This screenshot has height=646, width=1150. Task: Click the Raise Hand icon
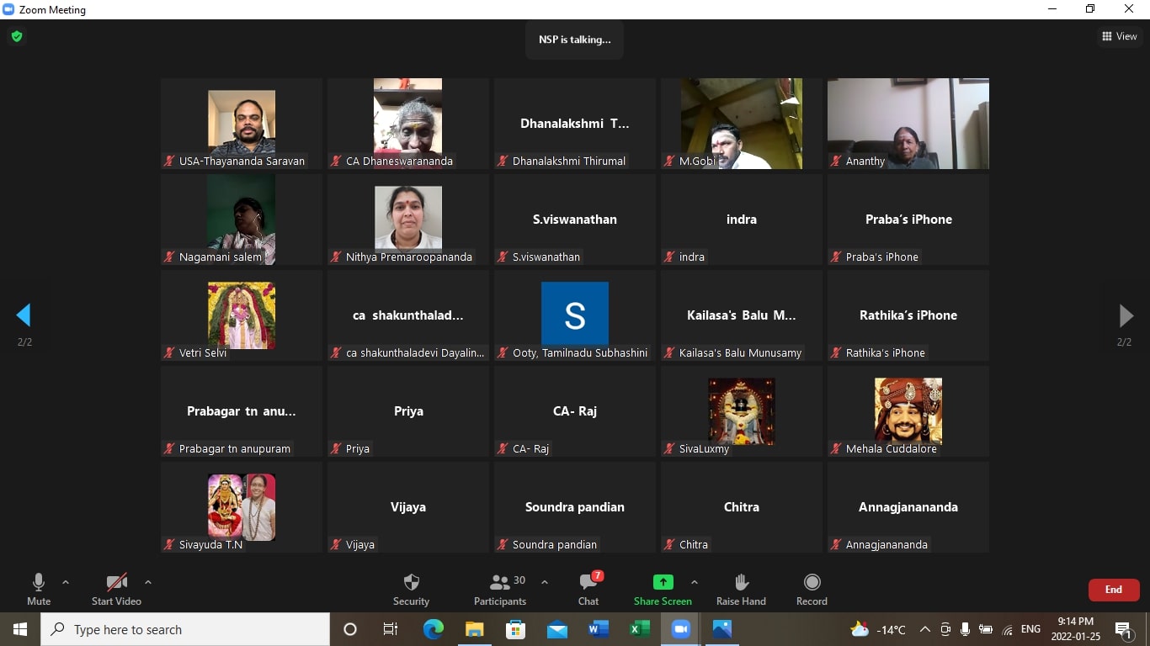pos(741,582)
